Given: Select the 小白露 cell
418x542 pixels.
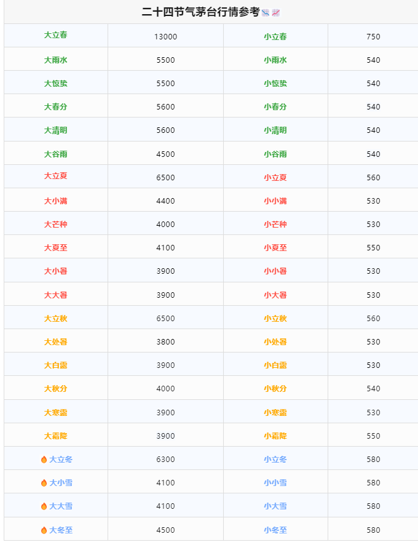Looking at the screenshot, I should [275, 365].
